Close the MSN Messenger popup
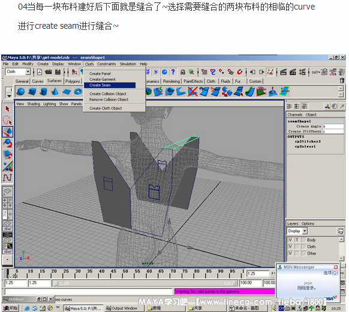This screenshot has height=312, width=349. coord(336,267)
